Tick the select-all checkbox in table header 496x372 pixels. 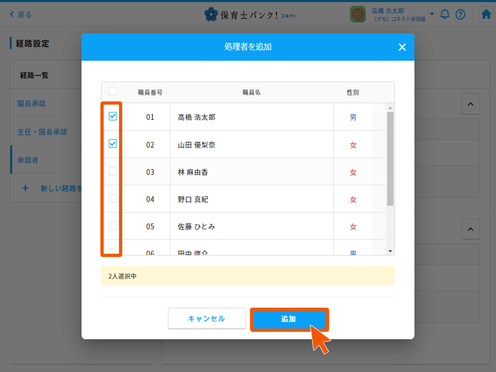[x=112, y=91]
